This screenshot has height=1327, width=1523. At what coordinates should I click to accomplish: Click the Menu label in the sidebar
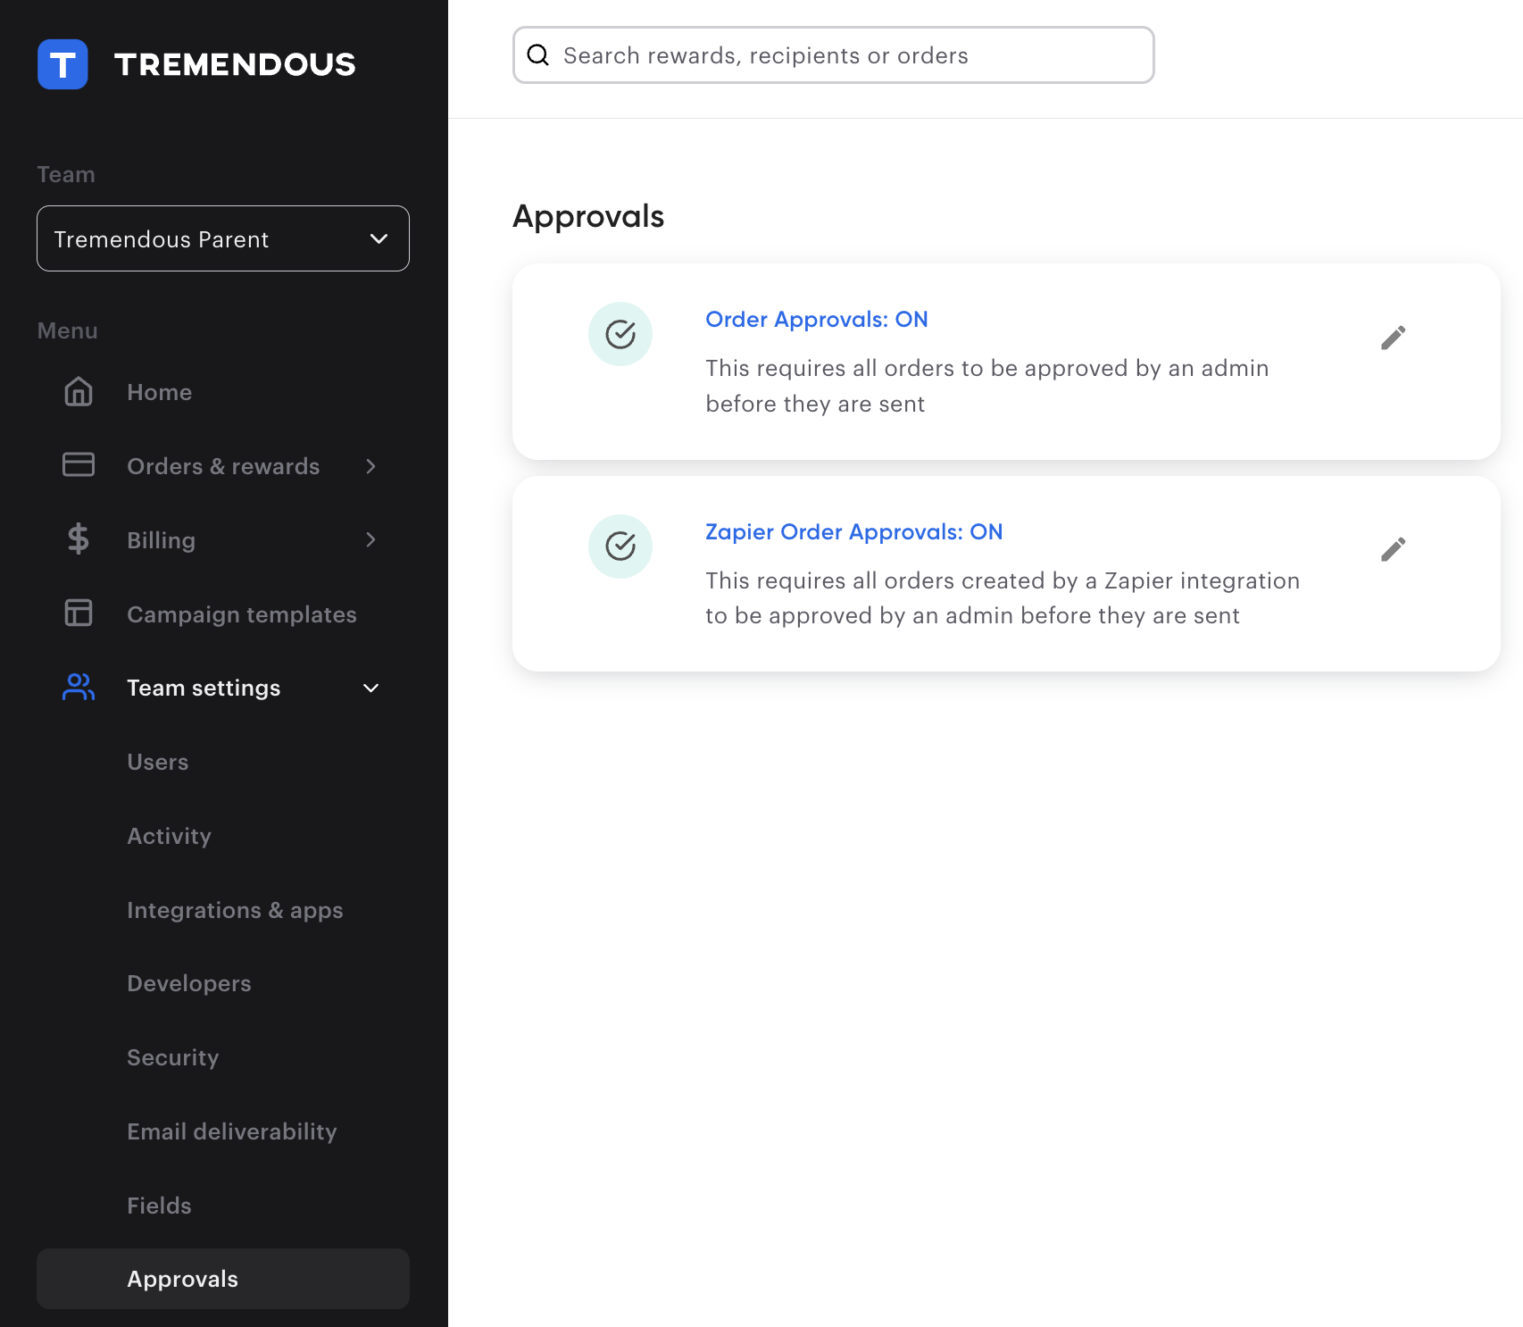pos(68,330)
